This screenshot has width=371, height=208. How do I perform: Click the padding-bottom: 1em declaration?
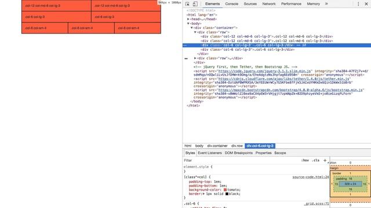(x=208, y=185)
